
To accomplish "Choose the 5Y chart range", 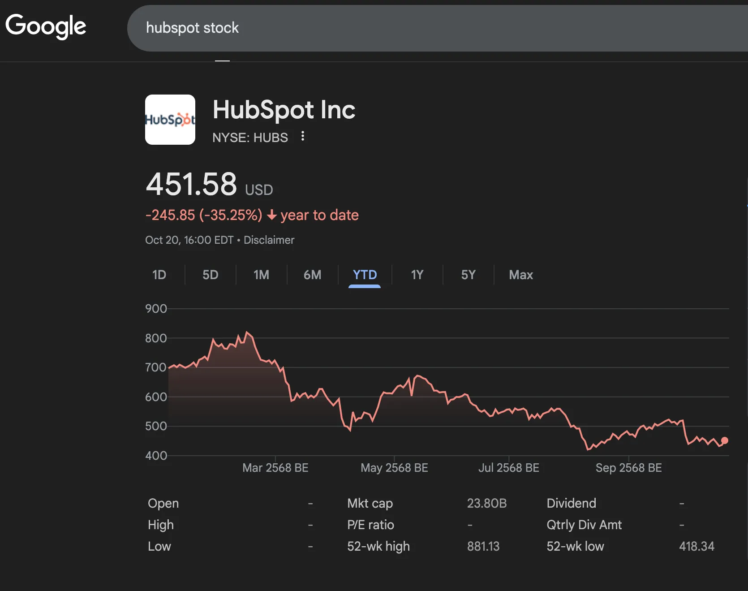I will click(x=468, y=275).
